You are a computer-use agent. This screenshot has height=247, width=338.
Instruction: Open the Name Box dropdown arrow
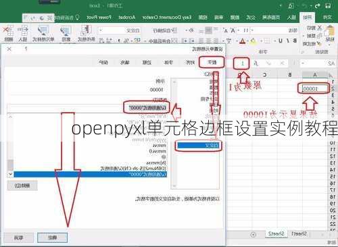pos(303,63)
